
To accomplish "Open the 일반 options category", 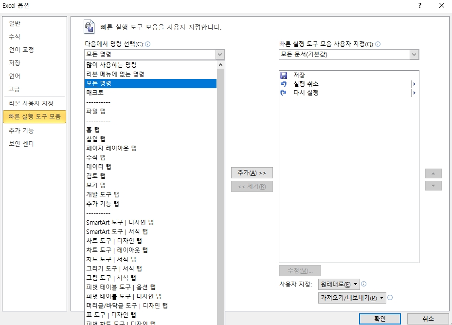I will (x=35, y=24).
